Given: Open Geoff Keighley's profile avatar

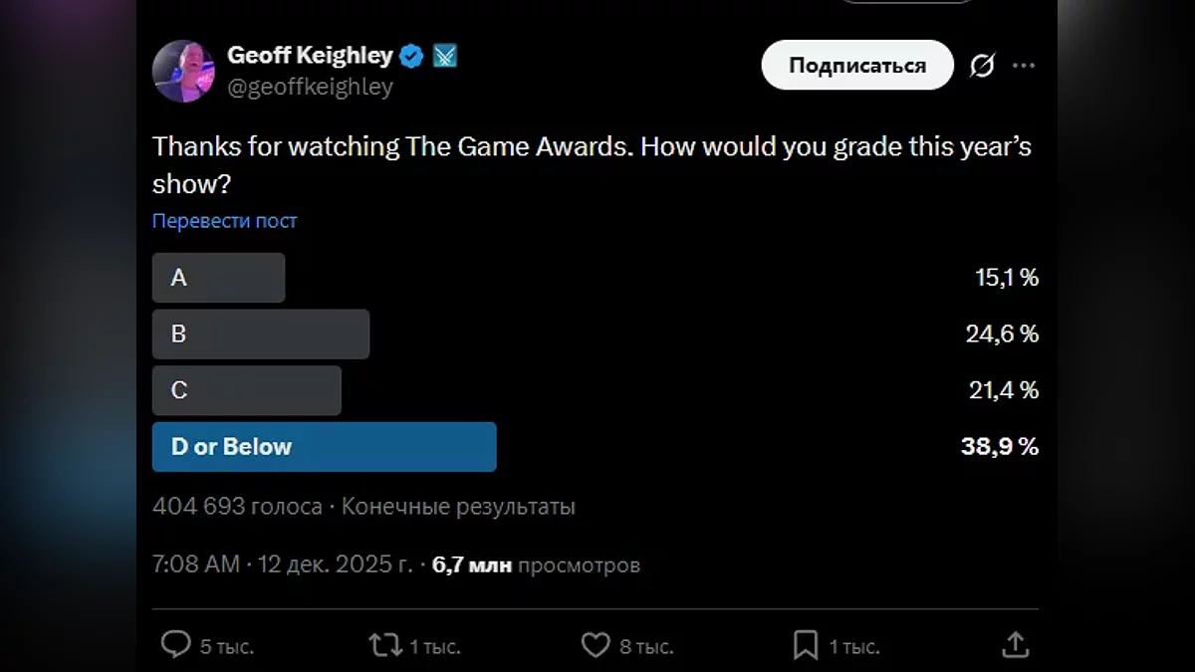Looking at the screenshot, I should 183,71.
